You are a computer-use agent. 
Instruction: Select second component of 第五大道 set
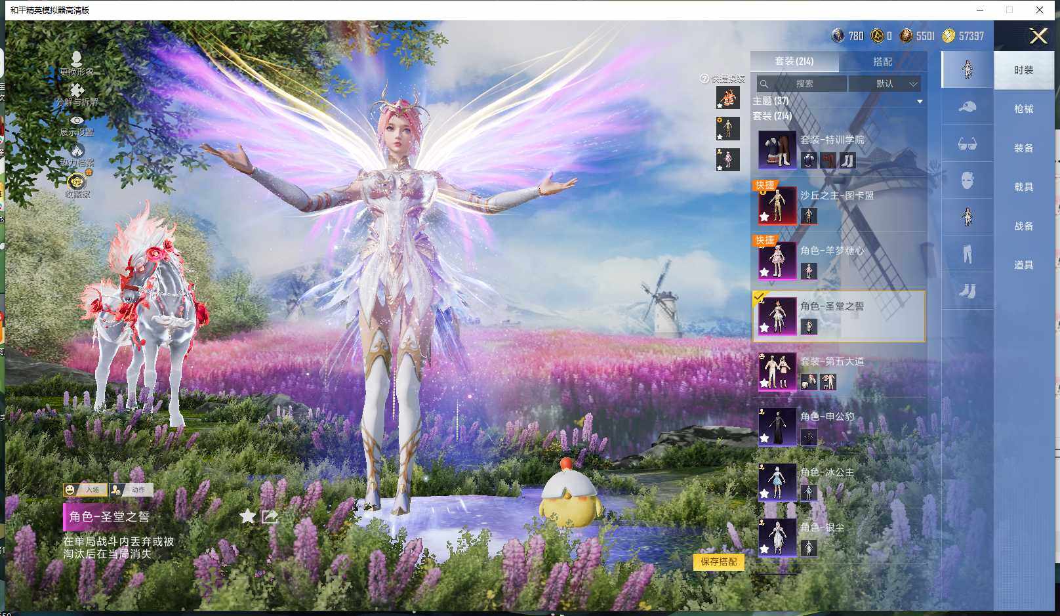click(828, 382)
